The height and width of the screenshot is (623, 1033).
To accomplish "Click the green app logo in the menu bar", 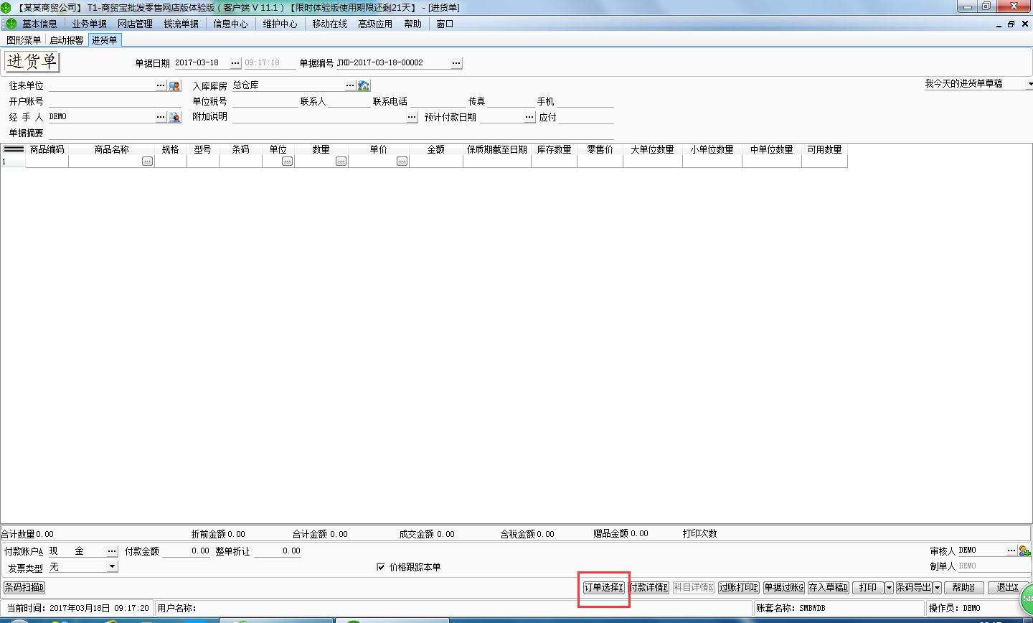I will pos(10,23).
